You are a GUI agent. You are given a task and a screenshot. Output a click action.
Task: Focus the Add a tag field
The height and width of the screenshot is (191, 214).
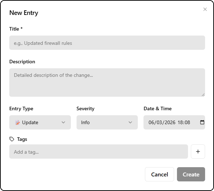pyautogui.click(x=98, y=152)
